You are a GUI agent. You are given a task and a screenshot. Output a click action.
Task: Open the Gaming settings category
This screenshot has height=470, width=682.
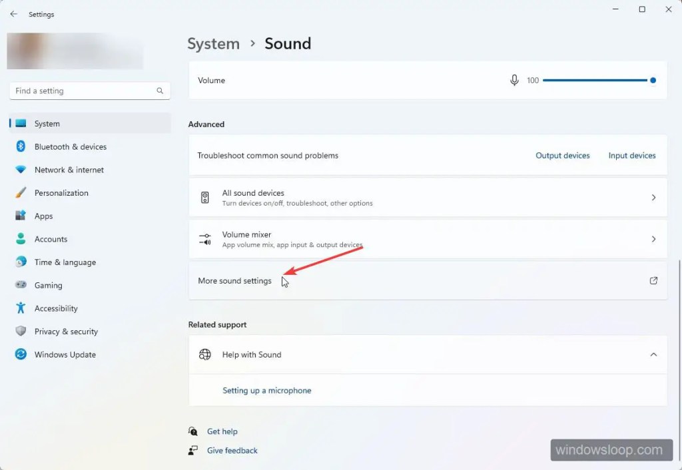point(48,286)
